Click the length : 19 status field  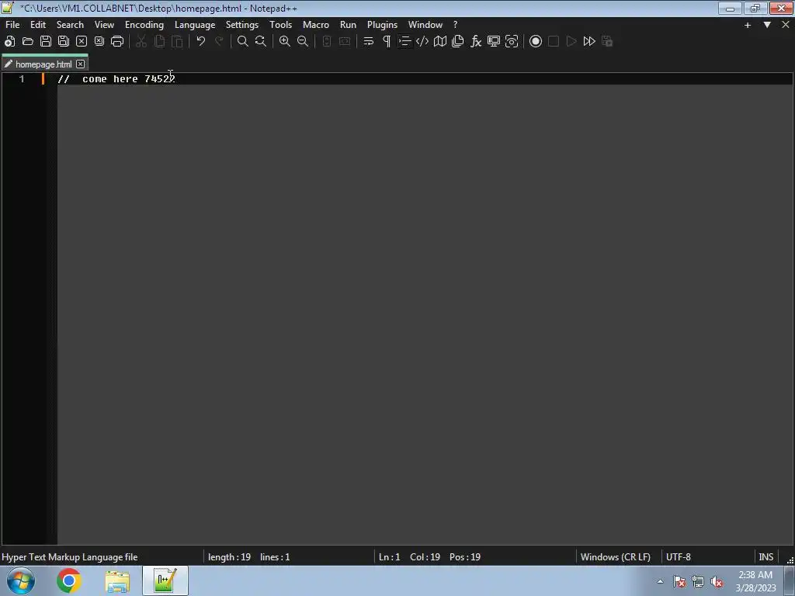coord(229,557)
